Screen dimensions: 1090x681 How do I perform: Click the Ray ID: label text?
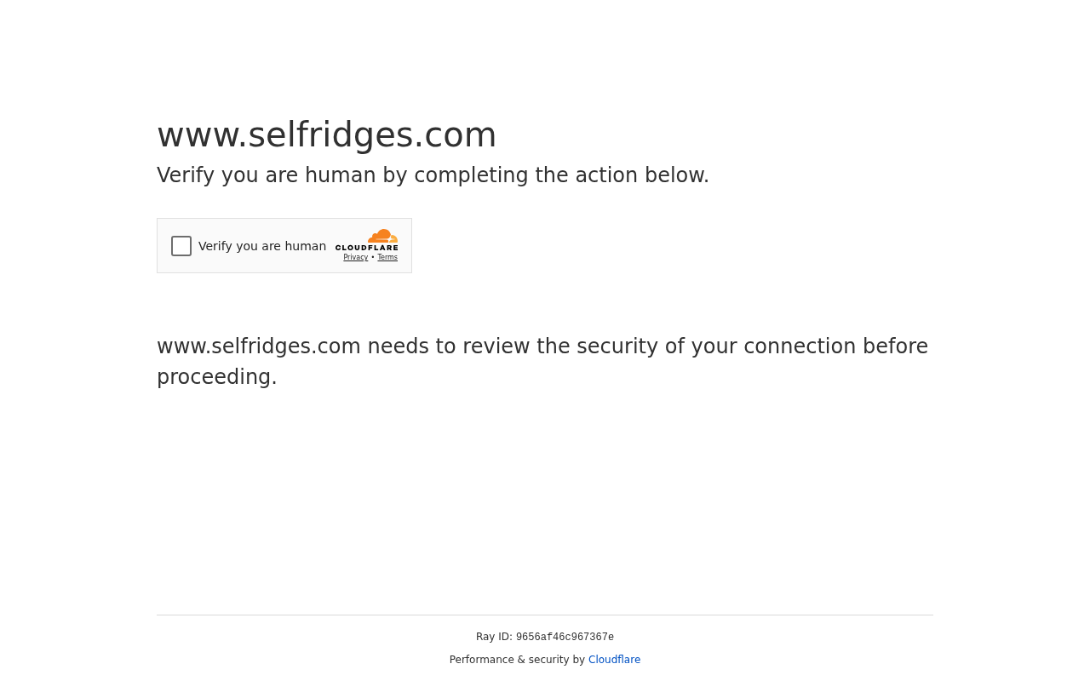[x=494, y=637]
